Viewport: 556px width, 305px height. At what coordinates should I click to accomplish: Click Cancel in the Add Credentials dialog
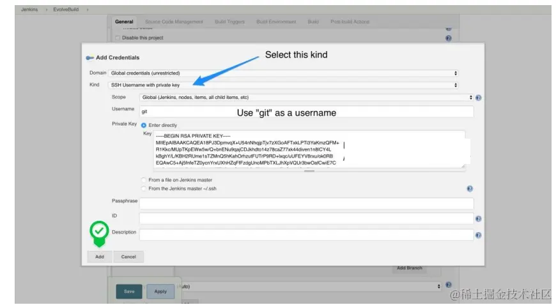click(x=128, y=257)
